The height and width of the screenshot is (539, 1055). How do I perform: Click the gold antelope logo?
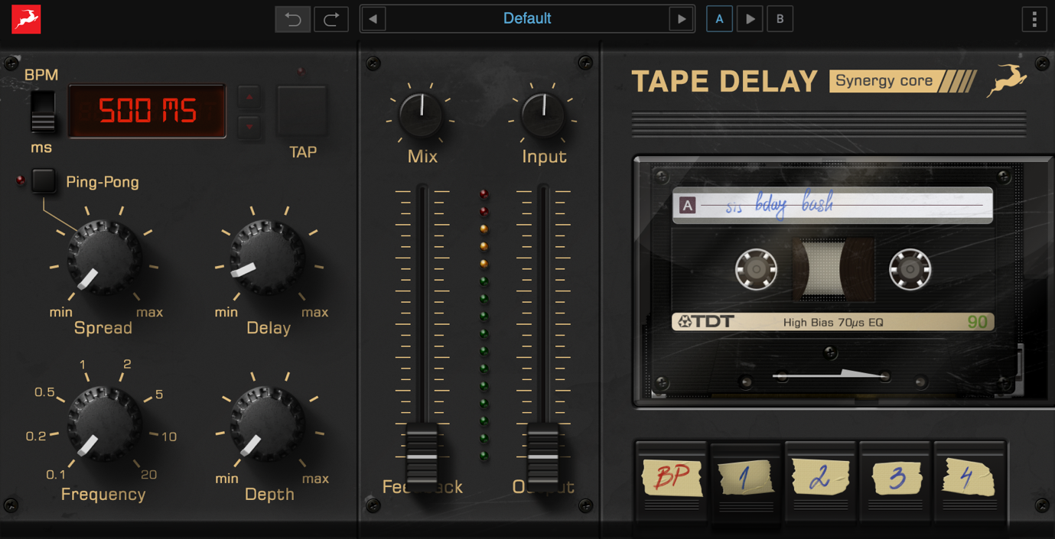1007,80
